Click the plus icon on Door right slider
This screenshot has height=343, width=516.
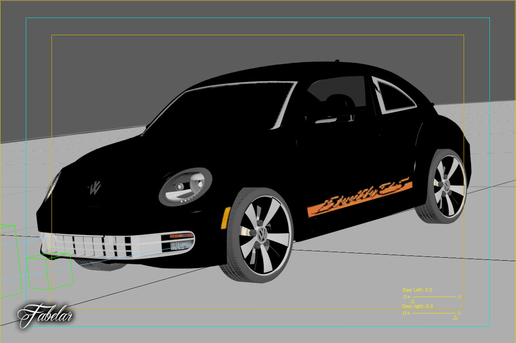408,313
